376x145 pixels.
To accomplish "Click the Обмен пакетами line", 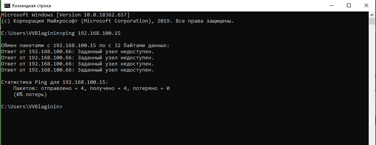I will [85, 46].
